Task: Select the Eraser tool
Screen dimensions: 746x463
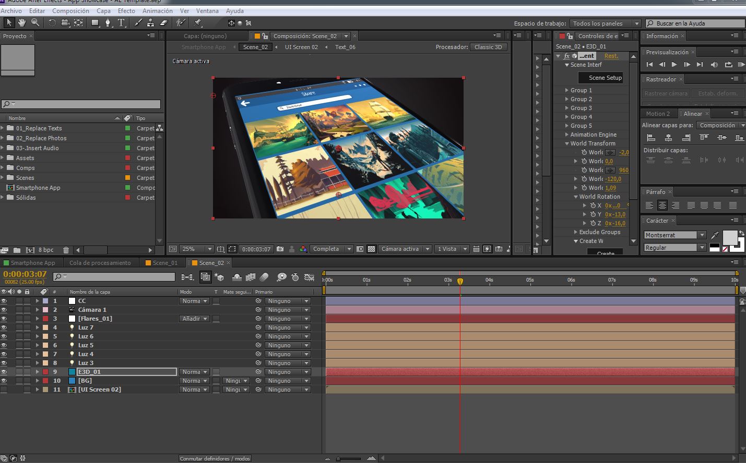Action: tap(163, 22)
